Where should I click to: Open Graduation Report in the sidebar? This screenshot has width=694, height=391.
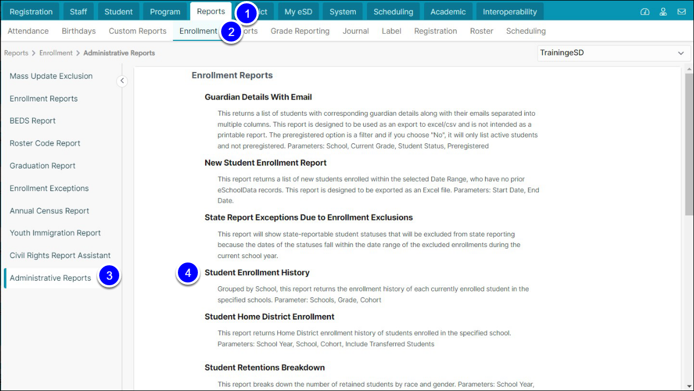[43, 166]
